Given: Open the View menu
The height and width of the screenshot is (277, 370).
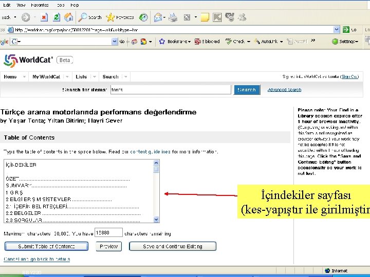Looking at the screenshot, I should coord(21,5).
